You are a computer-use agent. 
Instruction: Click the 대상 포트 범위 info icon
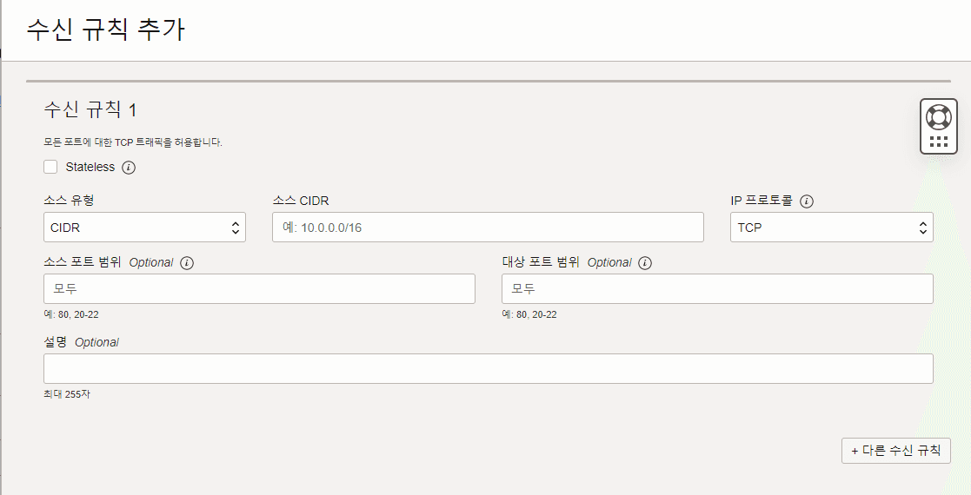point(645,263)
